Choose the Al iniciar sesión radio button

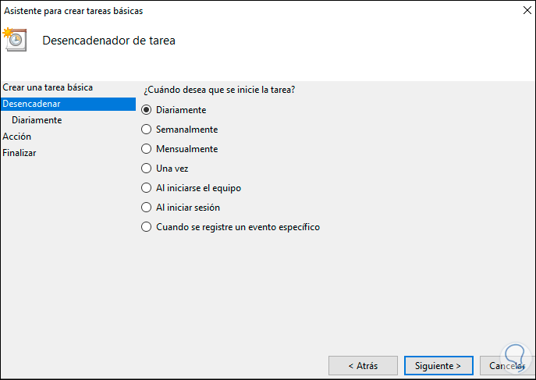[x=146, y=208]
